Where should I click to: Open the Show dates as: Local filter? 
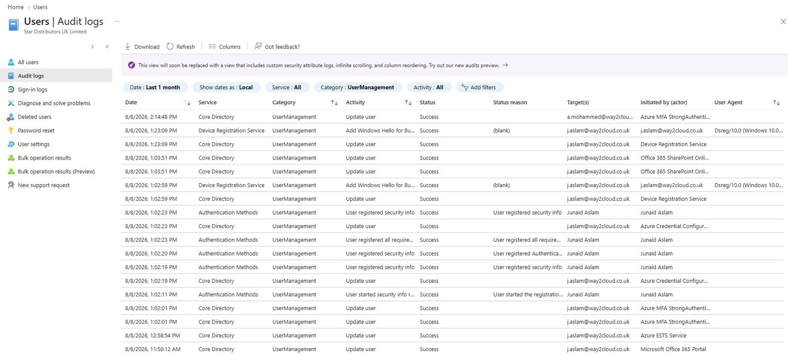click(x=227, y=87)
